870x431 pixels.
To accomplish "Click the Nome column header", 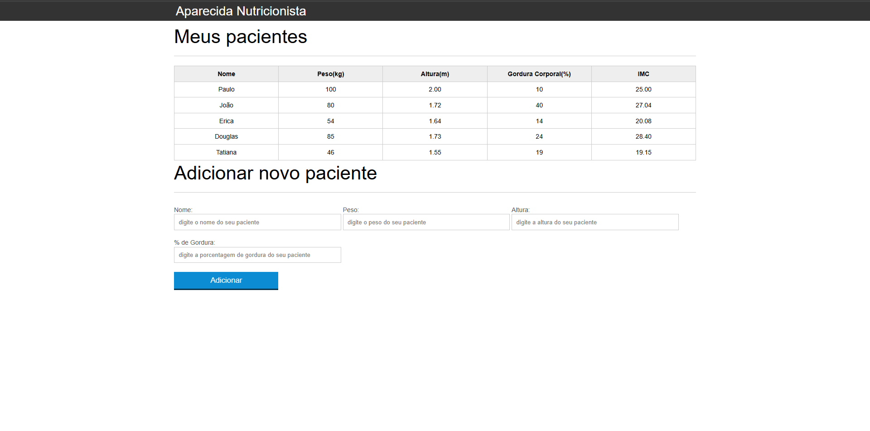I will click(226, 74).
